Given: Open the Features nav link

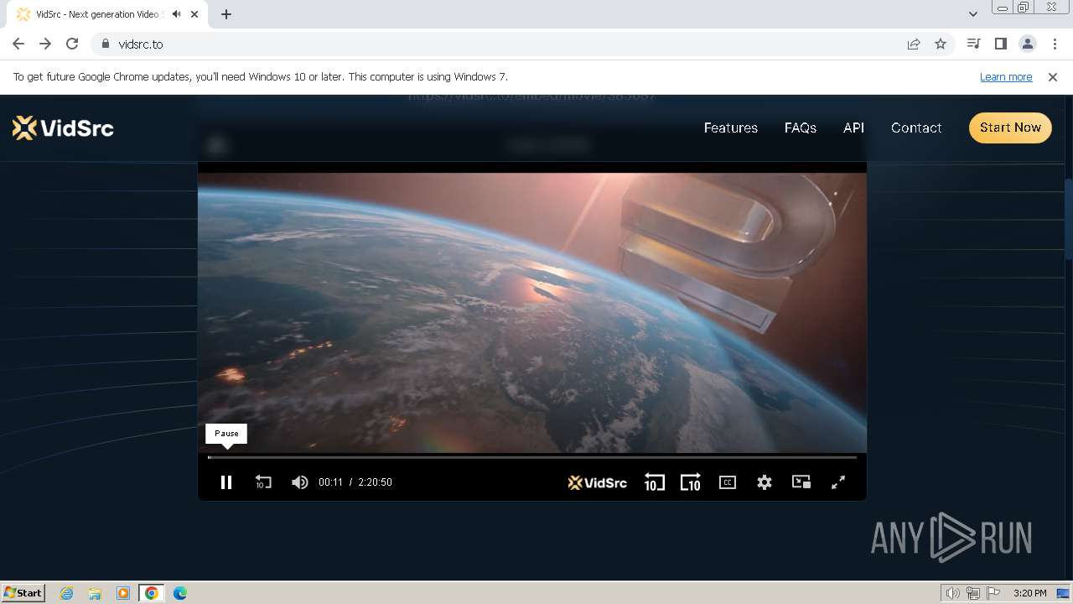Looking at the screenshot, I should point(731,128).
